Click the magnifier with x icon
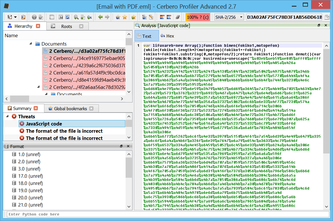This screenshot has height=221, width=333. coord(89,17)
